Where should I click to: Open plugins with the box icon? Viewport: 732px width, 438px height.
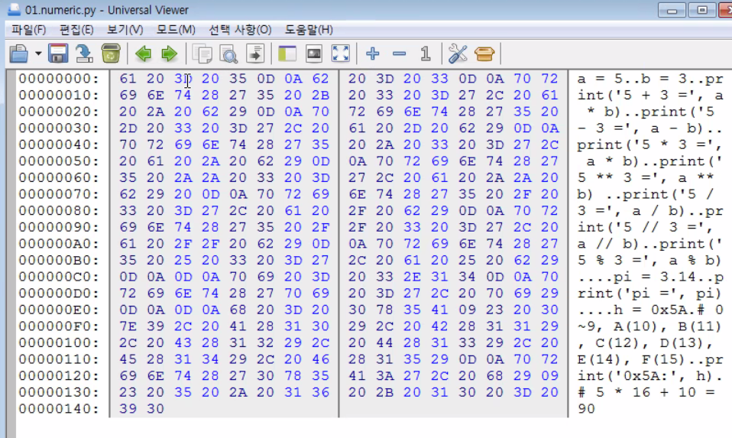[484, 54]
